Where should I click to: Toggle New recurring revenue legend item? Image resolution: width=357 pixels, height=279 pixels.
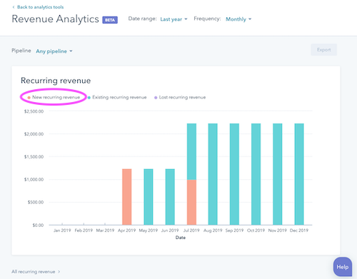54,97
